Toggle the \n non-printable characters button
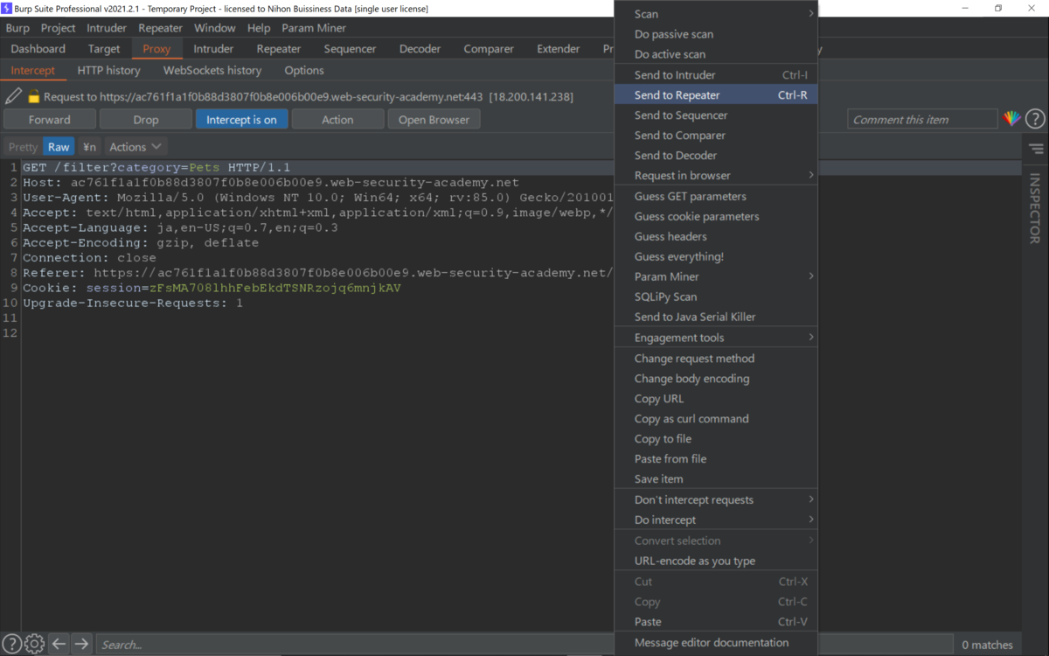1049x656 pixels. (89, 147)
